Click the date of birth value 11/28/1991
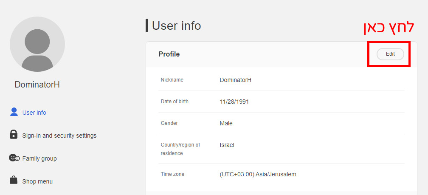The height and width of the screenshot is (195, 428). click(x=234, y=102)
